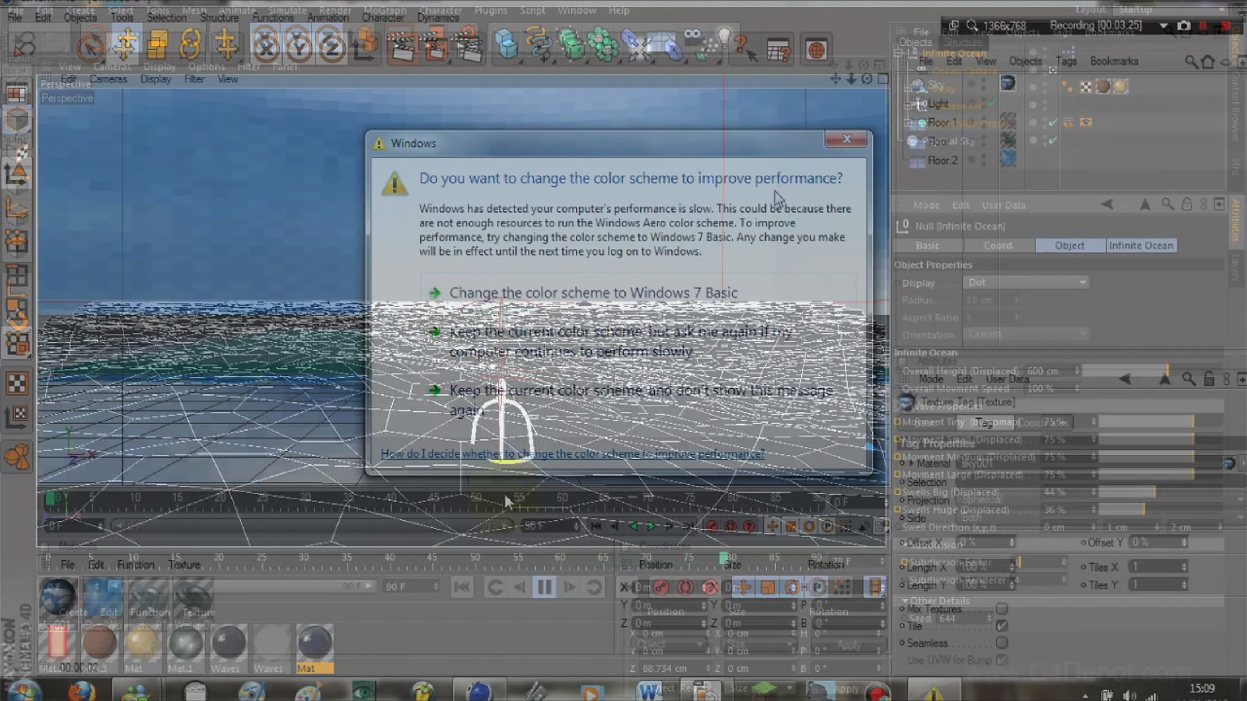Click the Windows Start button
This screenshot has height=701, width=1247.
click(x=25, y=690)
